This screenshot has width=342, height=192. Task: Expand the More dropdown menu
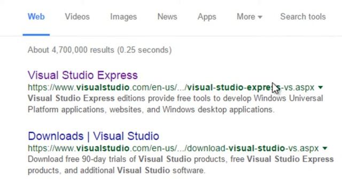tap(250, 17)
